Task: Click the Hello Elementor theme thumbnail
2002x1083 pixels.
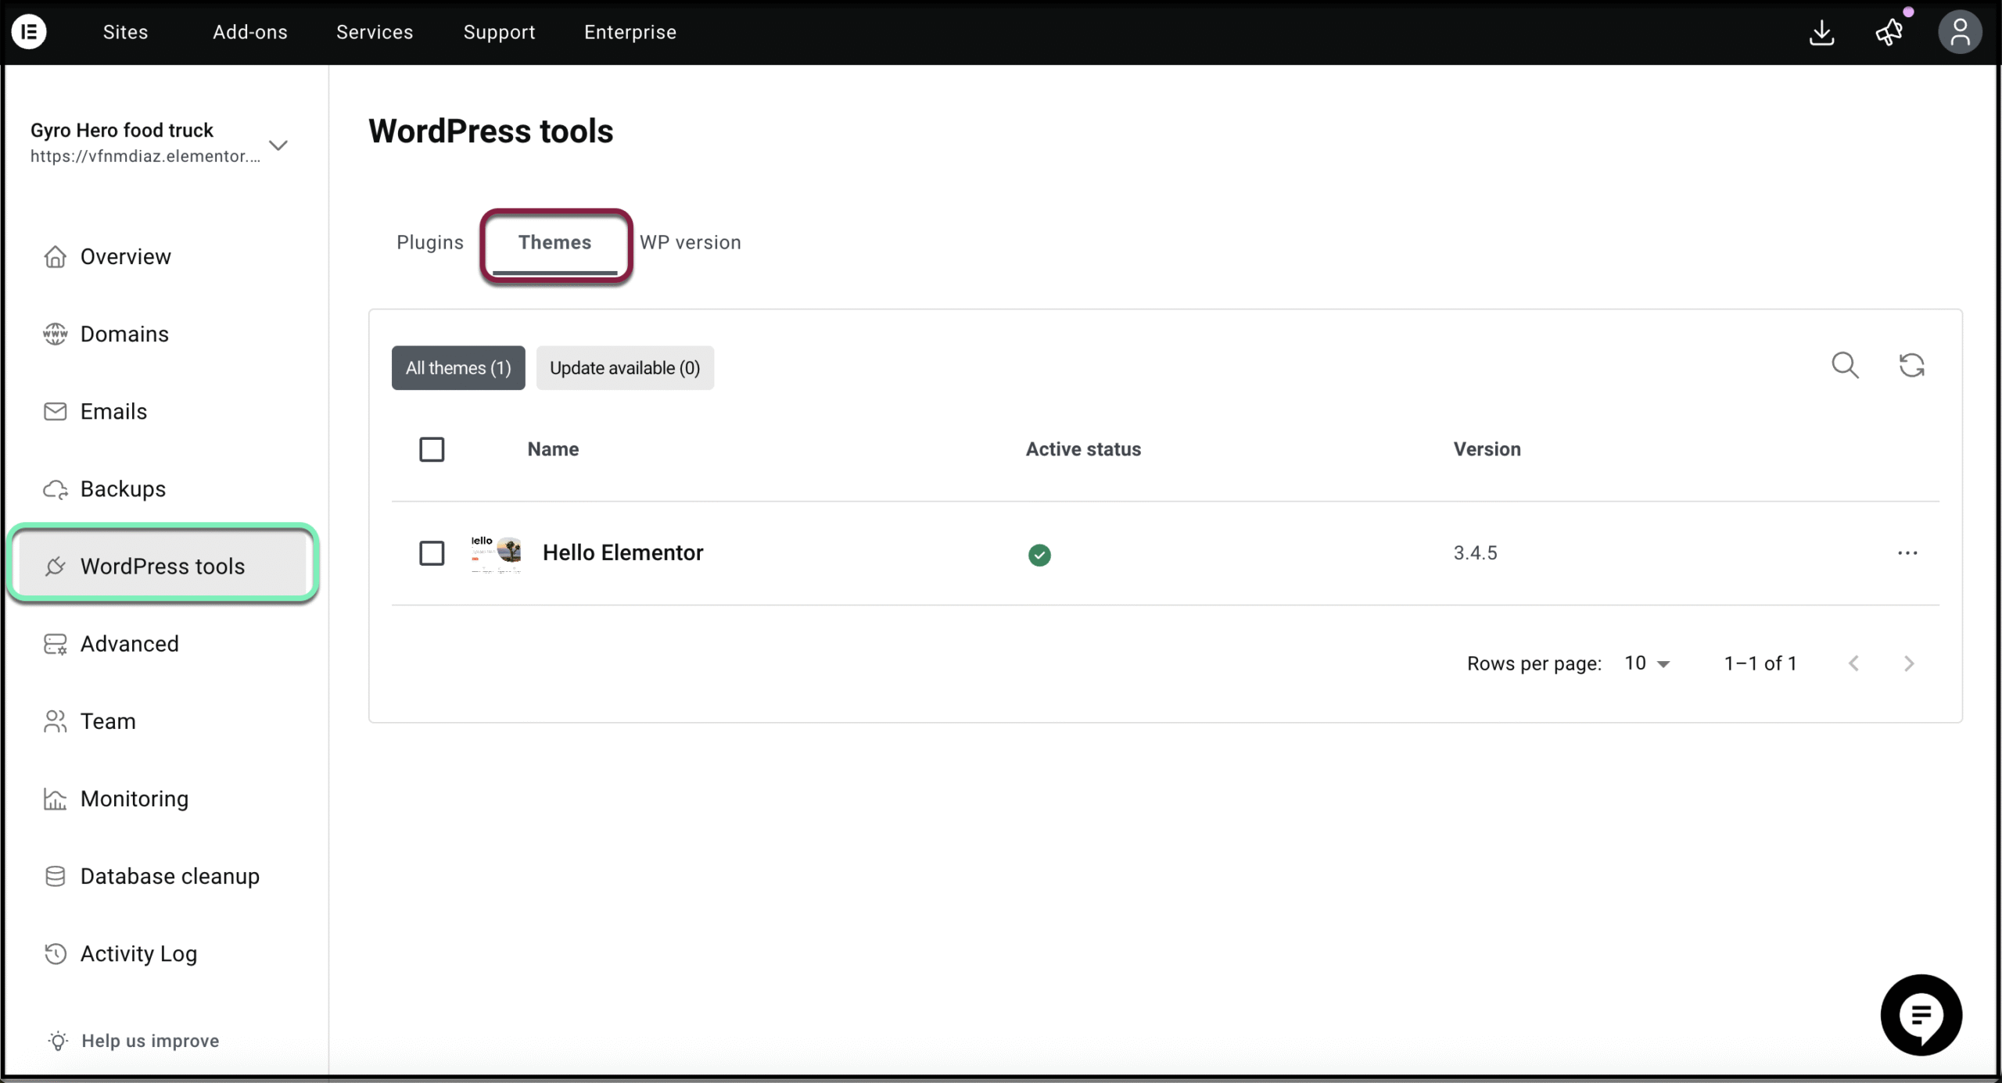Action: point(496,553)
